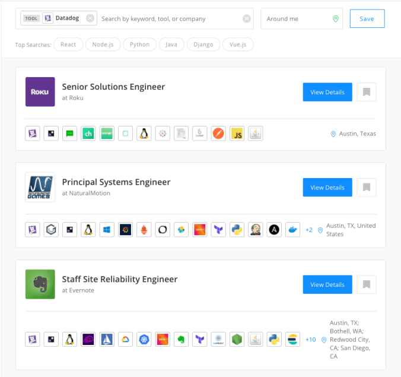Click the Splunk icon in NaturalMotion job
This screenshot has width=401, height=377.
point(200,230)
